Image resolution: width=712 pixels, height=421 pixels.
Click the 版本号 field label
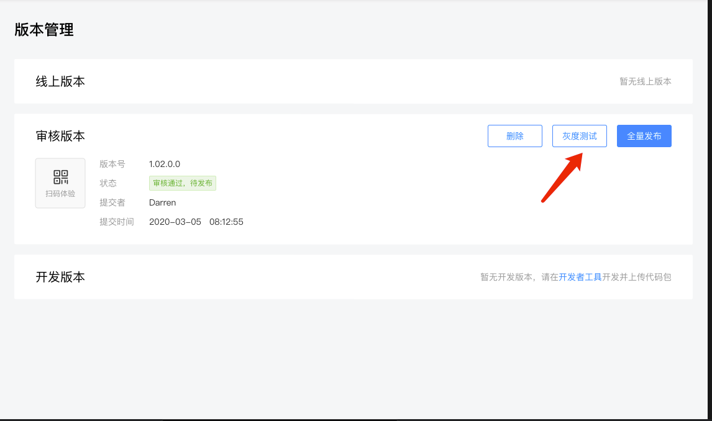click(112, 164)
